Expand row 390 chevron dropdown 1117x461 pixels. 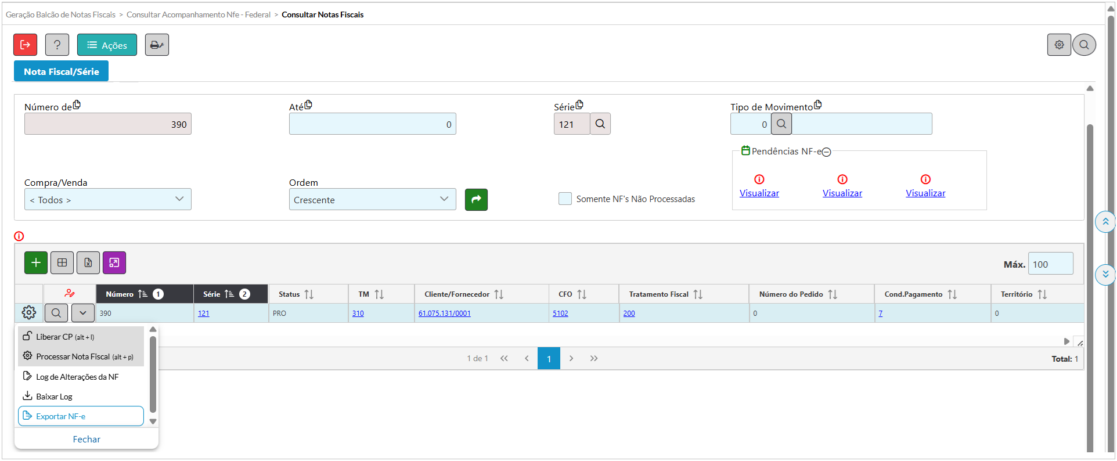[x=83, y=313]
